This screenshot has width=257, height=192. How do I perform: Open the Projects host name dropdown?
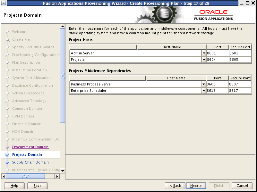point(204,60)
